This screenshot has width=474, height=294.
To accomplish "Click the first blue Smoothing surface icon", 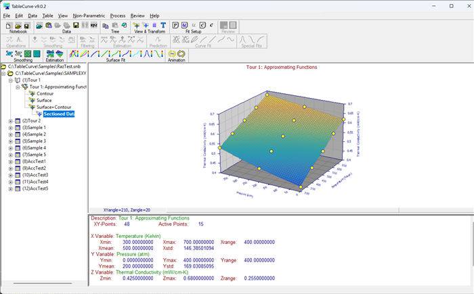I will (9, 53).
